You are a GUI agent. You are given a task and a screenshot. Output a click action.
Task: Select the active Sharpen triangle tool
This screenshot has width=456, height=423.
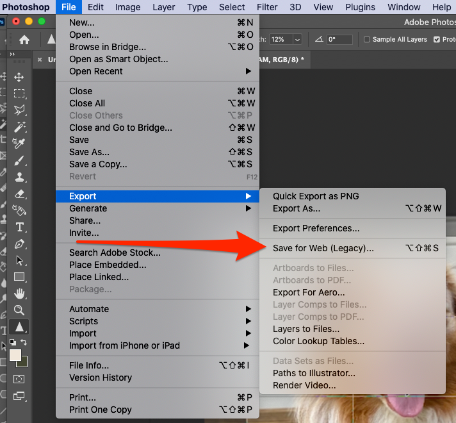pyautogui.click(x=19, y=327)
